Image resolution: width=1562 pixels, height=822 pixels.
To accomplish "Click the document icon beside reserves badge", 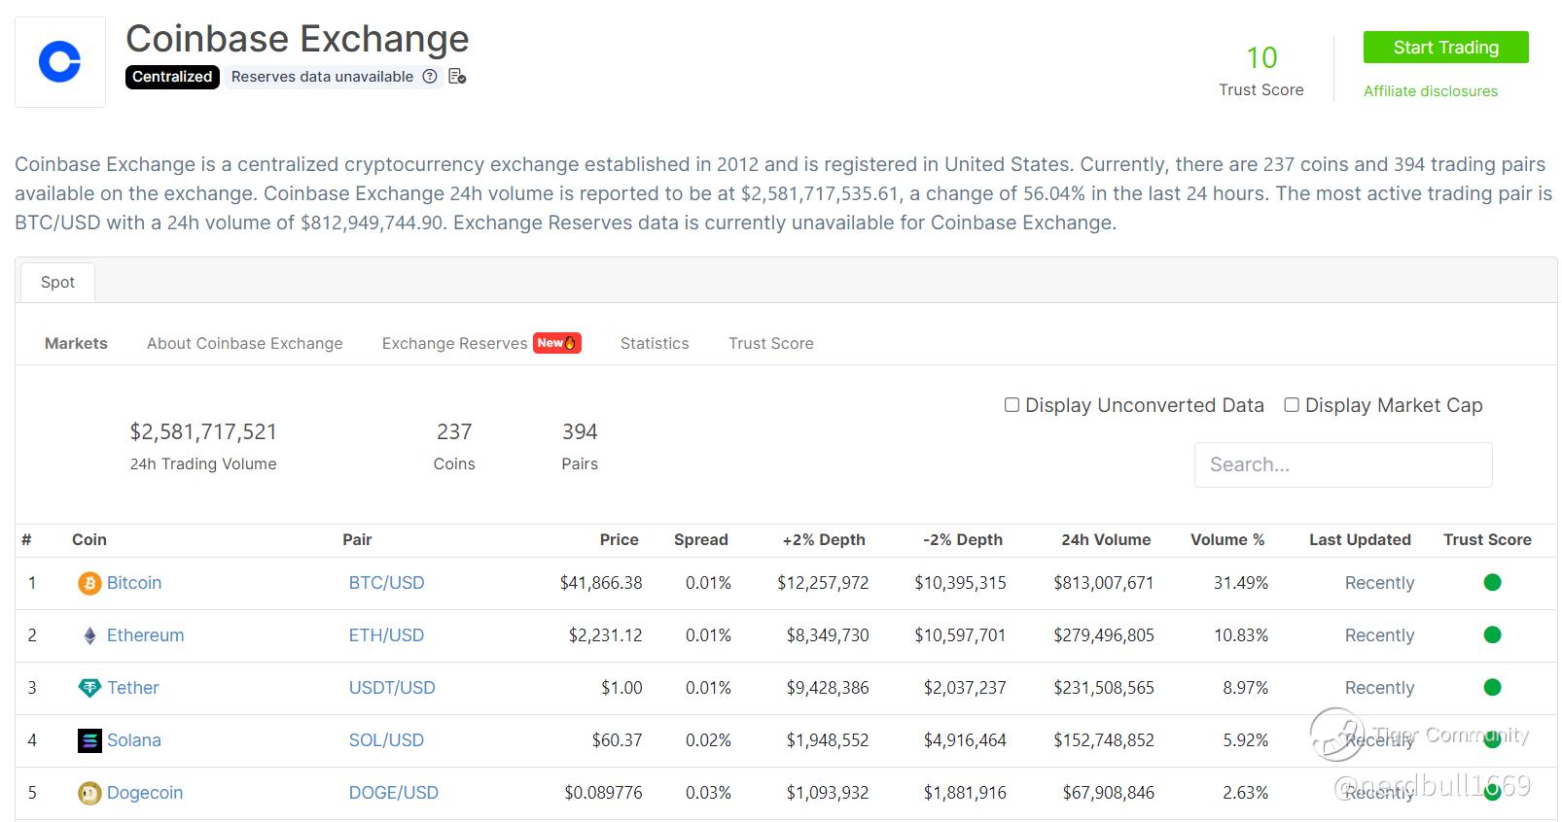I will pyautogui.click(x=457, y=77).
